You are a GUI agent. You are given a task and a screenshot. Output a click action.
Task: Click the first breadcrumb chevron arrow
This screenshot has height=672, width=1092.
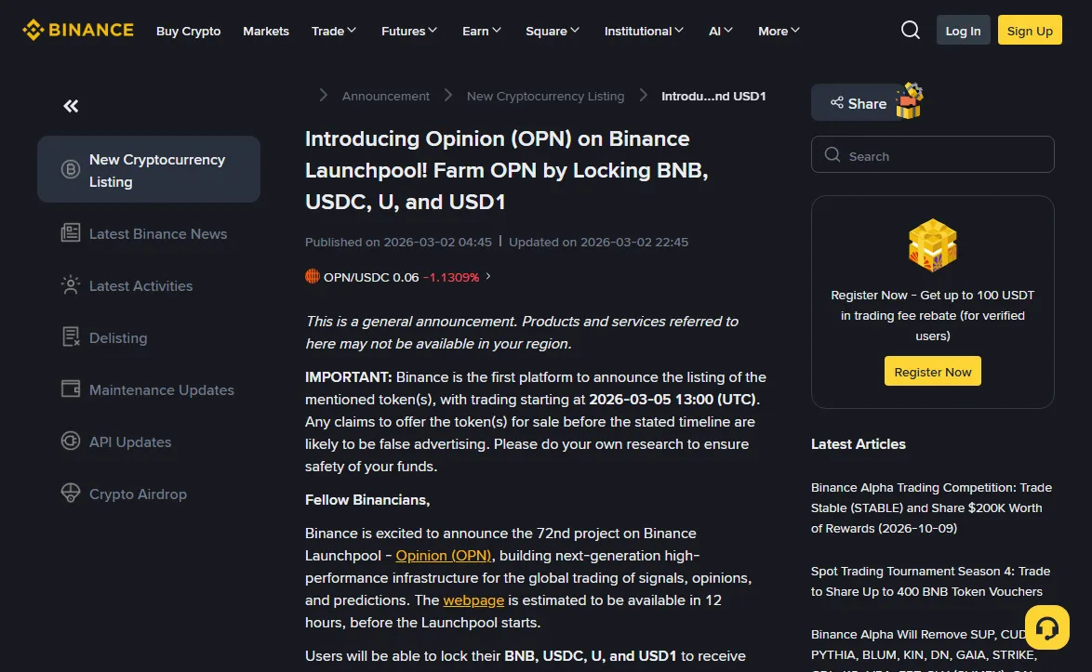click(323, 96)
